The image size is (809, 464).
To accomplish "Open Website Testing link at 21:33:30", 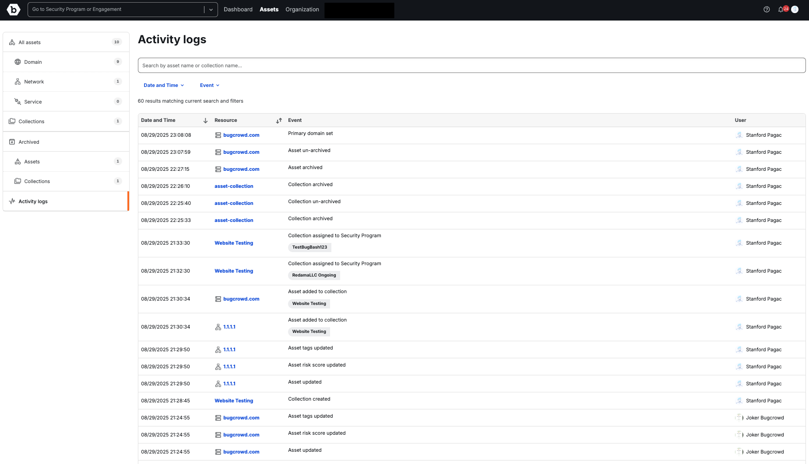I will click(234, 243).
